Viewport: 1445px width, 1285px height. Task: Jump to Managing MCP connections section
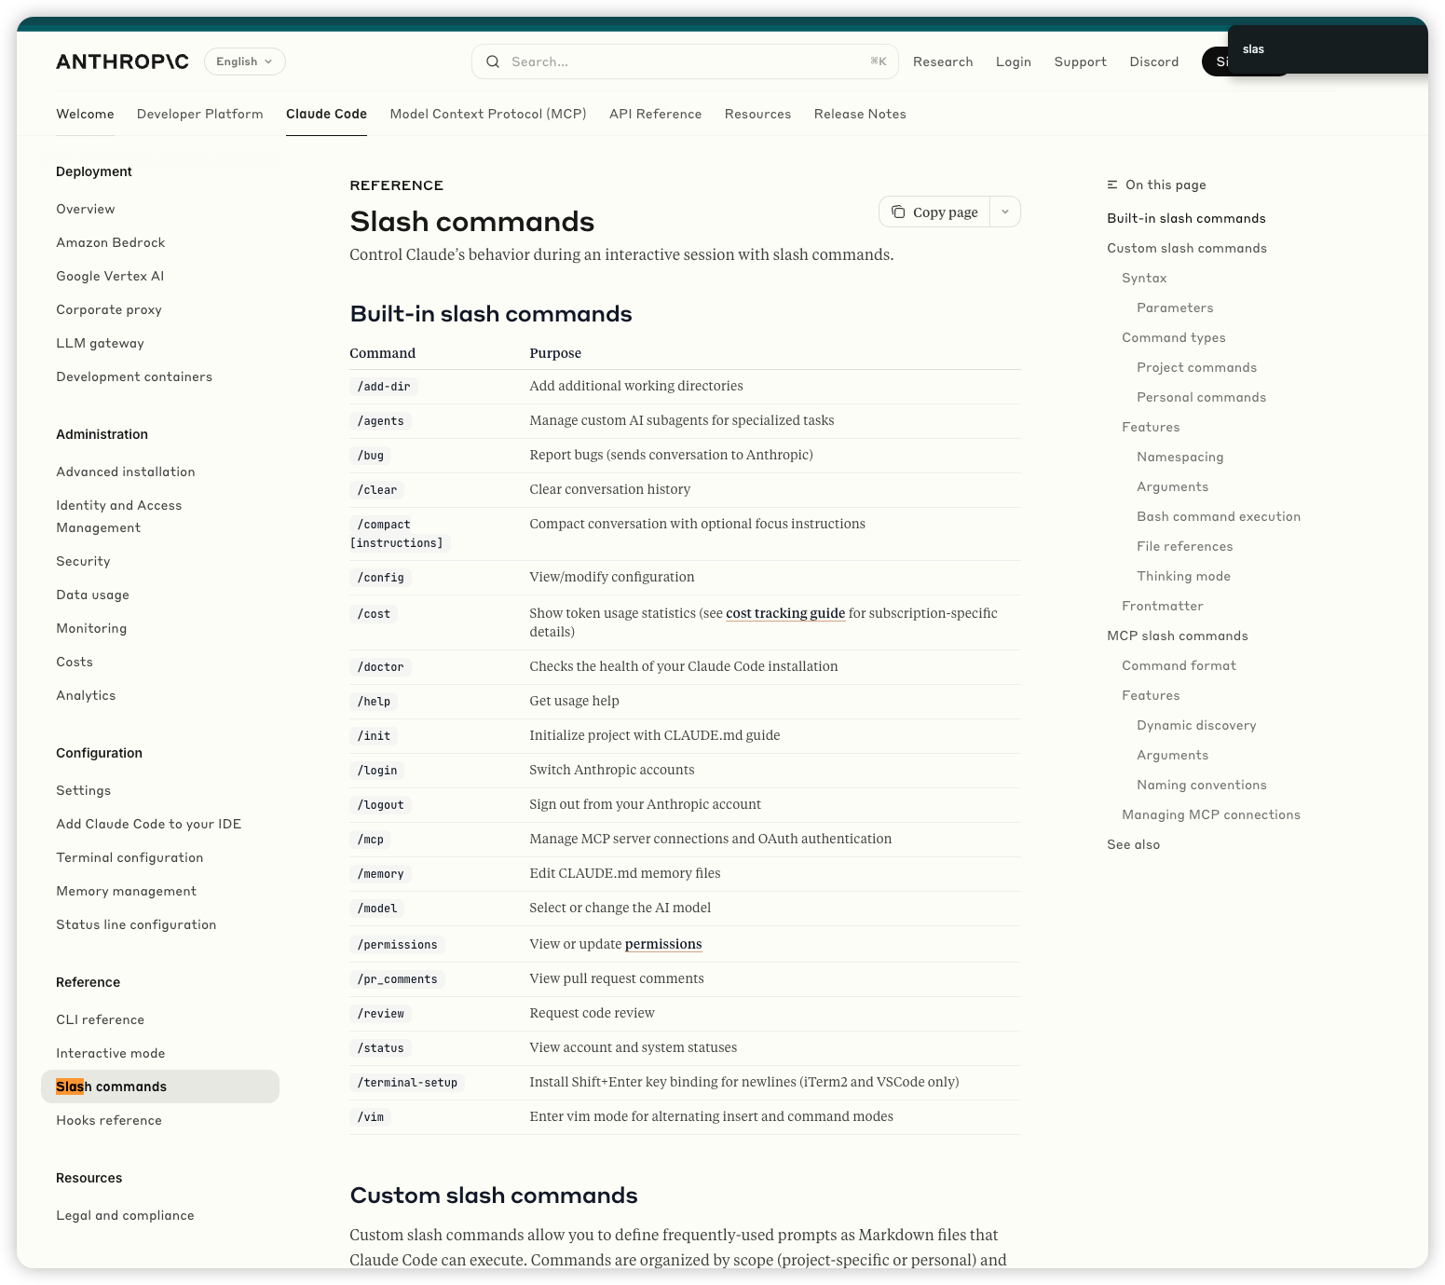[x=1211, y=814]
